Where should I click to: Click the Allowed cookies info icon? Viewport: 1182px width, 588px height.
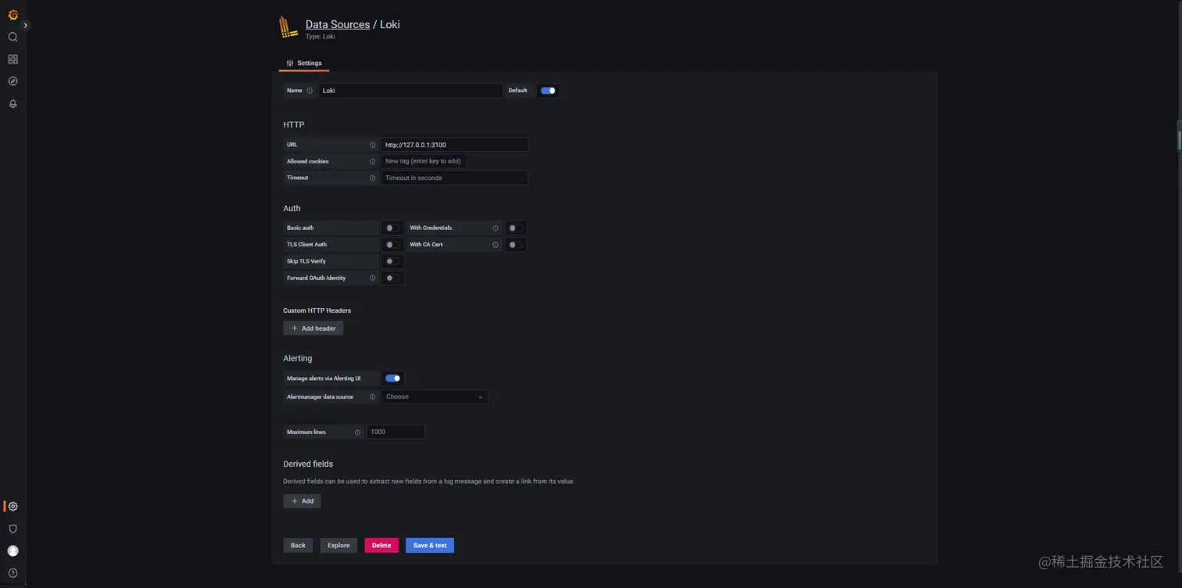pyautogui.click(x=372, y=162)
